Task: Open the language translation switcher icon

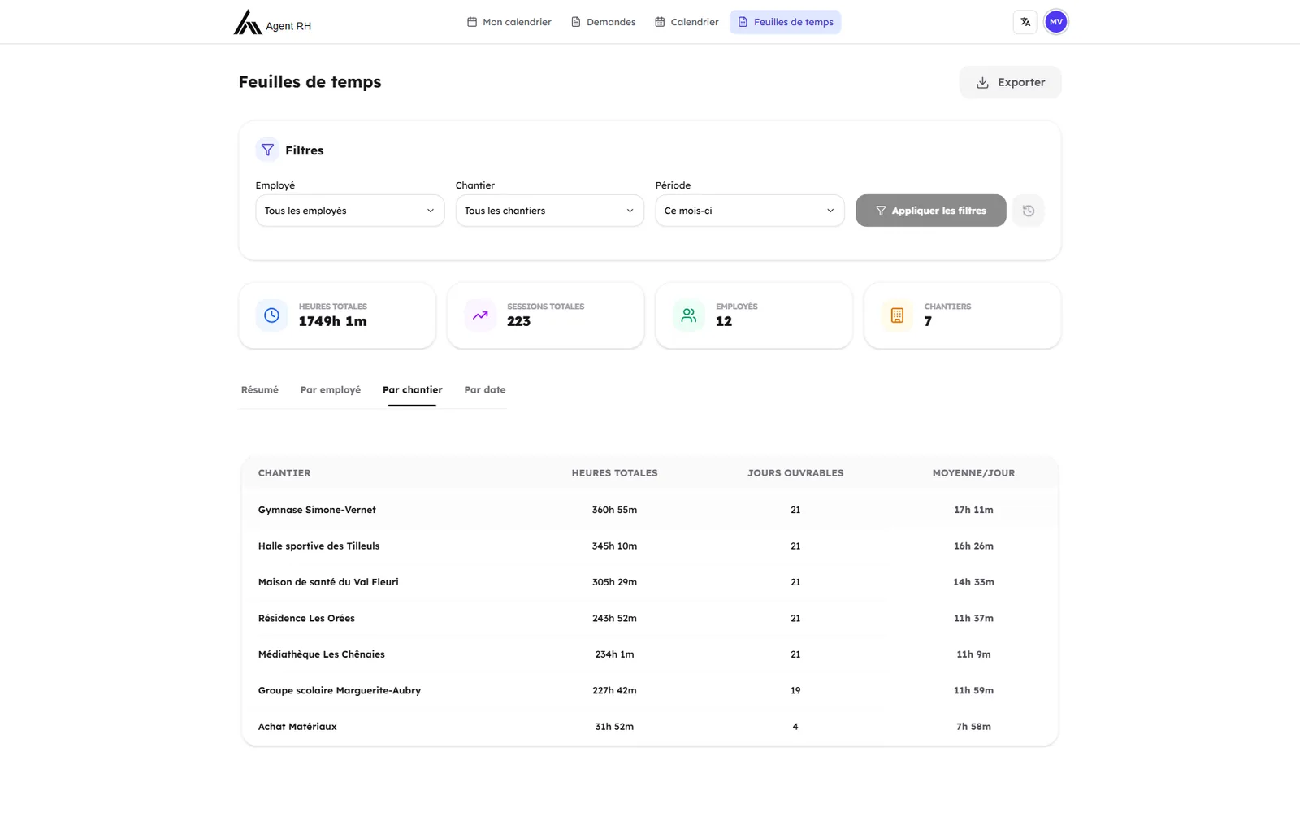Action: coord(1025,22)
